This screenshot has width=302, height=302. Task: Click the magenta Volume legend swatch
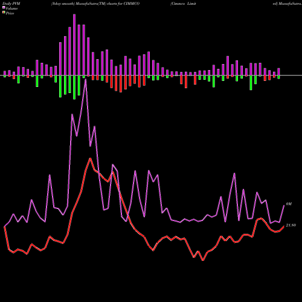click(x=4, y=7)
